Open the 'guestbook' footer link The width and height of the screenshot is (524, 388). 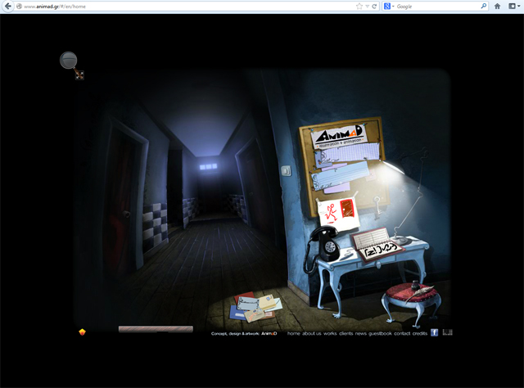click(380, 334)
